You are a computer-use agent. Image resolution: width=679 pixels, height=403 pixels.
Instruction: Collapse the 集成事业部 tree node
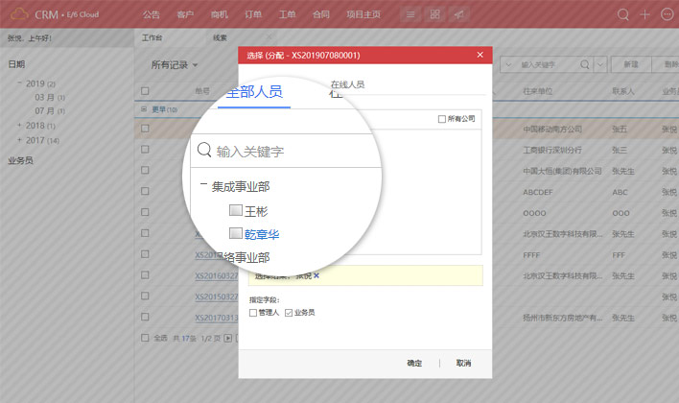click(202, 187)
